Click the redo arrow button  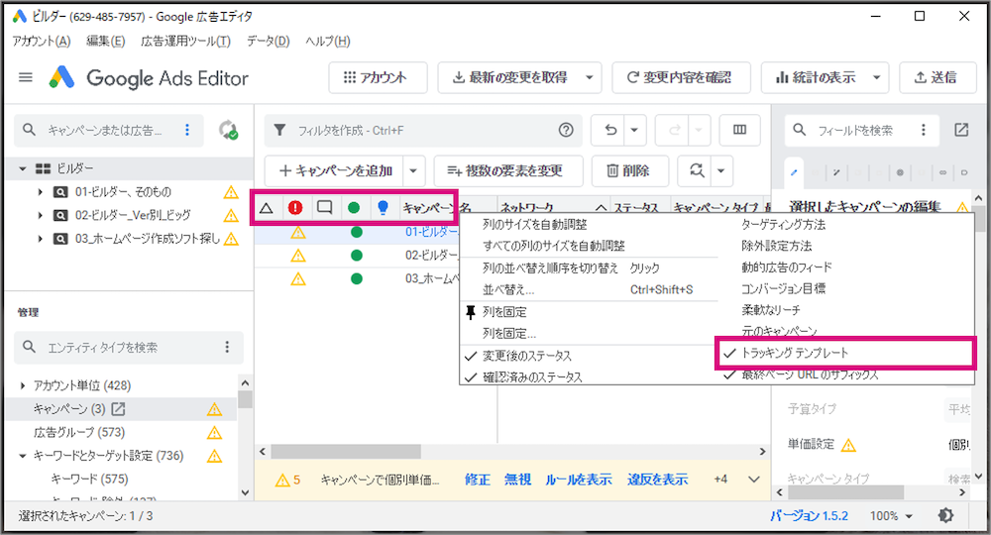(674, 130)
